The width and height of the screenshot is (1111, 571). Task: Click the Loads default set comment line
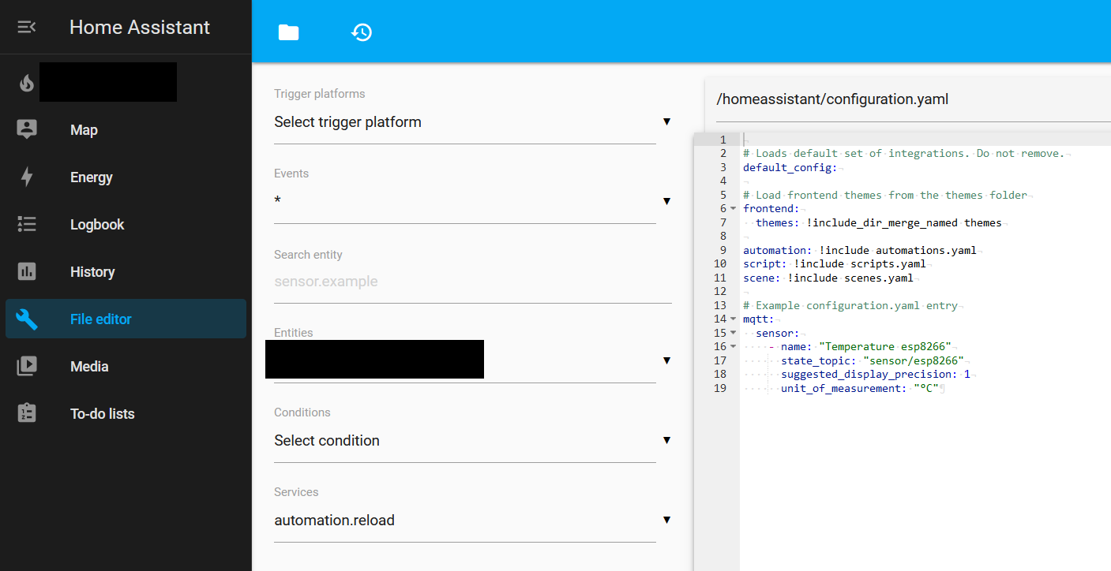904,153
